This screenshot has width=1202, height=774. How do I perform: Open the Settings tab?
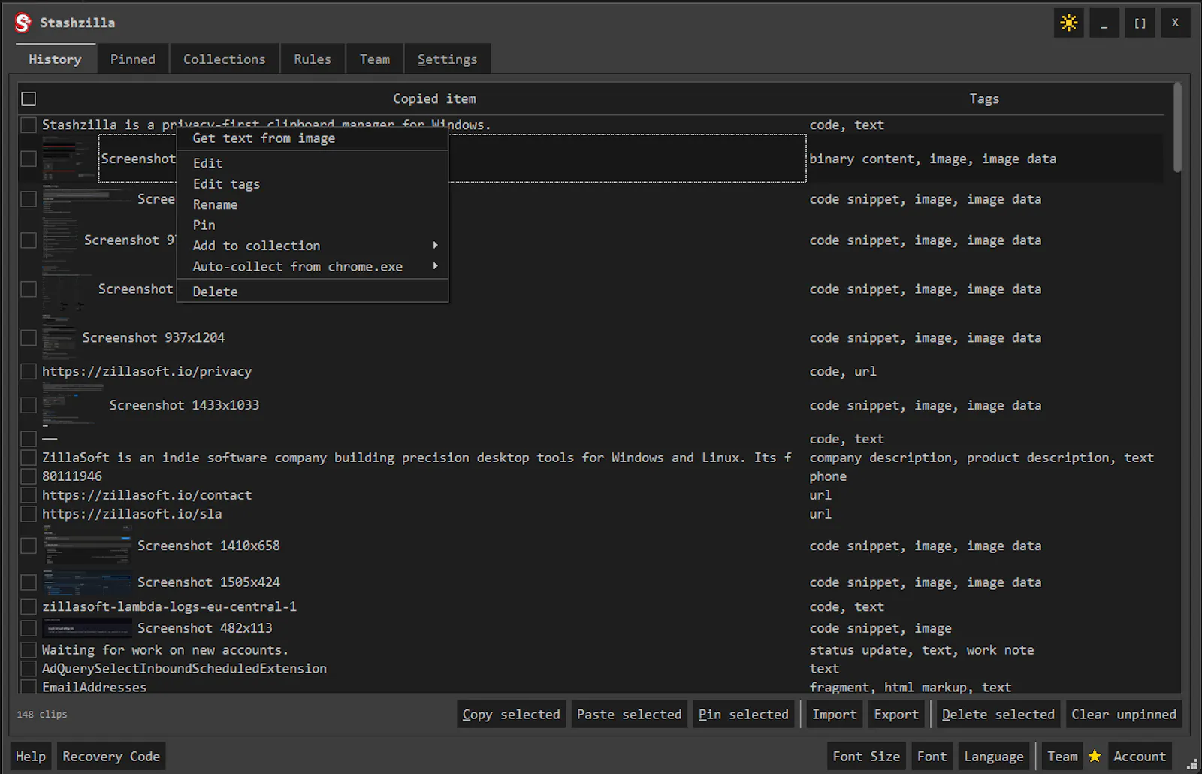click(x=448, y=59)
